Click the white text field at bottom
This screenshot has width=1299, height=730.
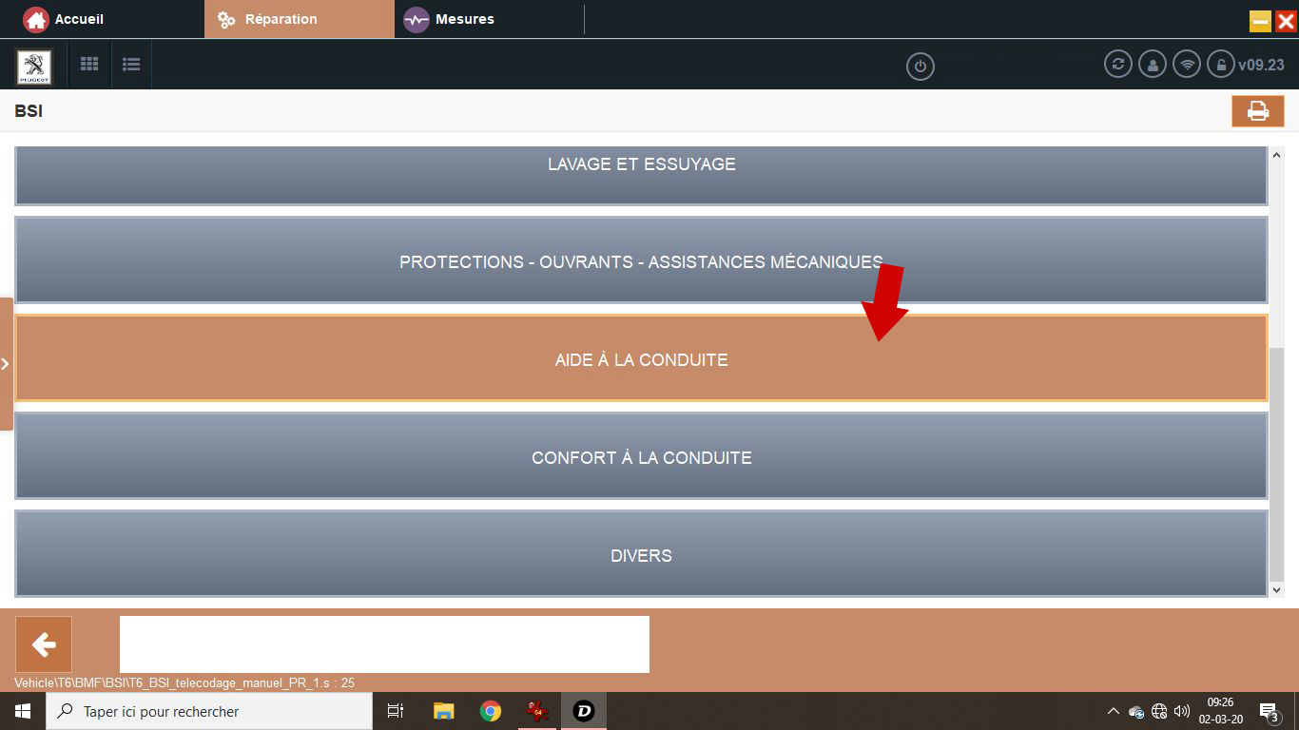tap(384, 644)
